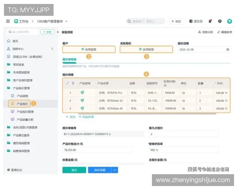The image size is (238, 190).
Task: Open the apps grid icon
Action: click(8, 21)
